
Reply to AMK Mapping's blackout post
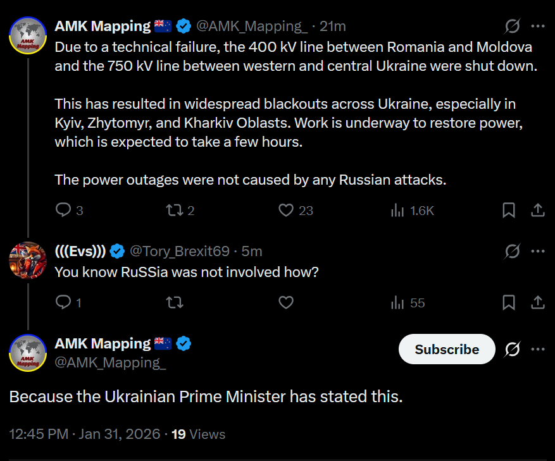63,210
